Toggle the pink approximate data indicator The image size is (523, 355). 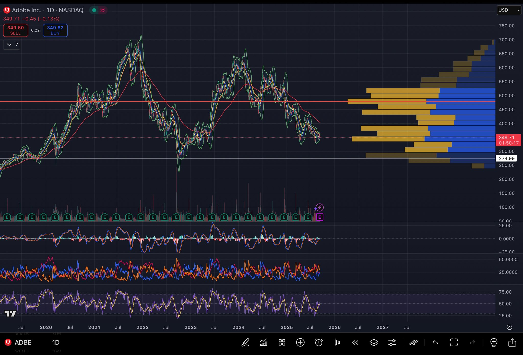click(103, 10)
